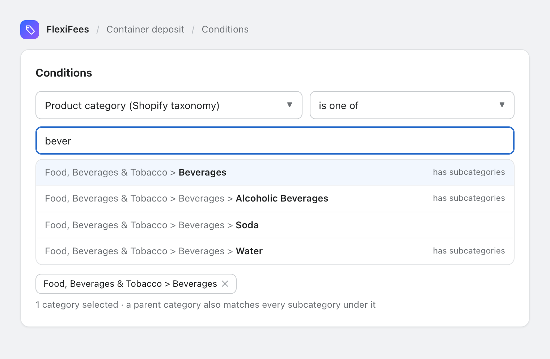Focus the category search field containing "bever"
The height and width of the screenshot is (359, 550).
point(275,140)
